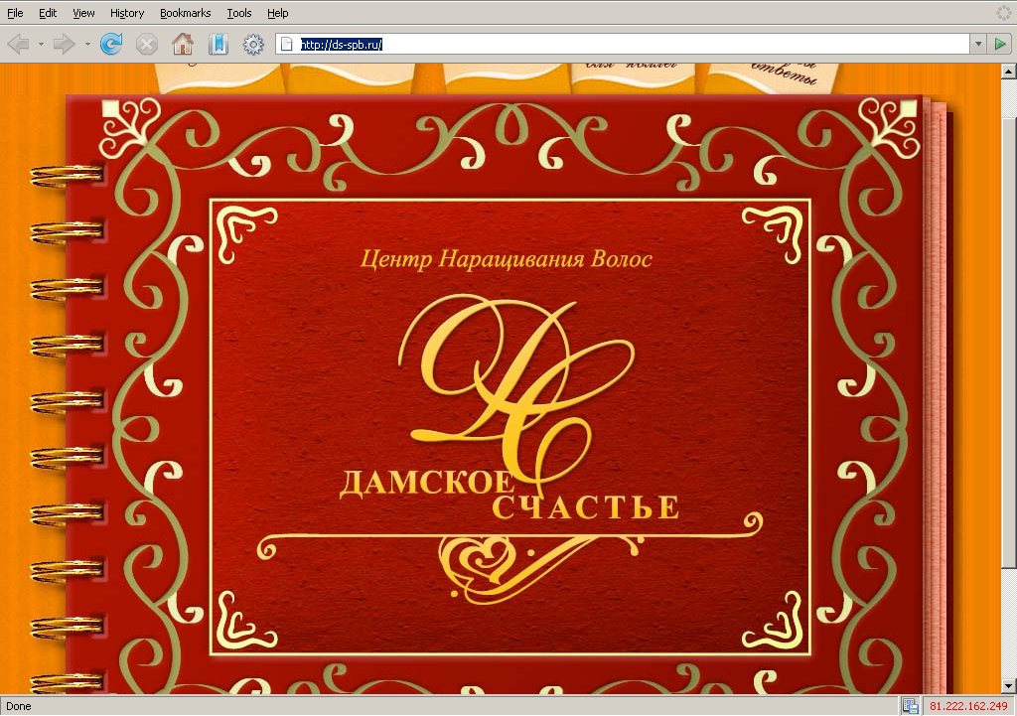Click the address field showing http://ds-spb.ru/
The width and height of the screenshot is (1017, 716).
pos(623,44)
